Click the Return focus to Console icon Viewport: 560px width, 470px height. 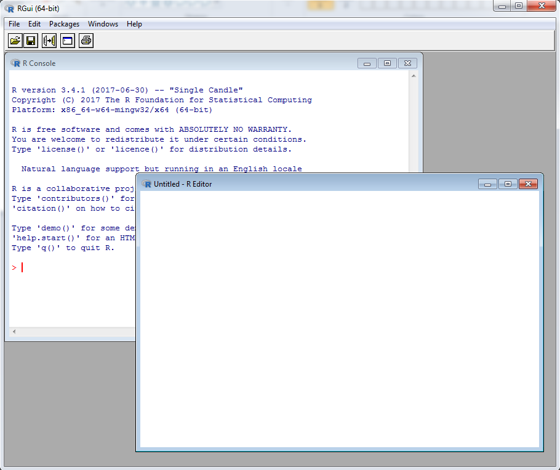(x=67, y=40)
